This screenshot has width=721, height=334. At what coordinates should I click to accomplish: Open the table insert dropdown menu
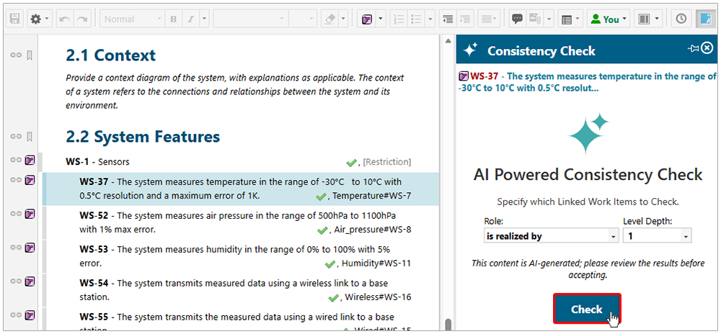pyautogui.click(x=570, y=19)
